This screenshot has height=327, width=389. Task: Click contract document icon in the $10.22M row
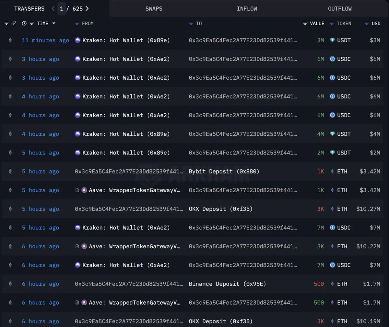click(x=77, y=246)
